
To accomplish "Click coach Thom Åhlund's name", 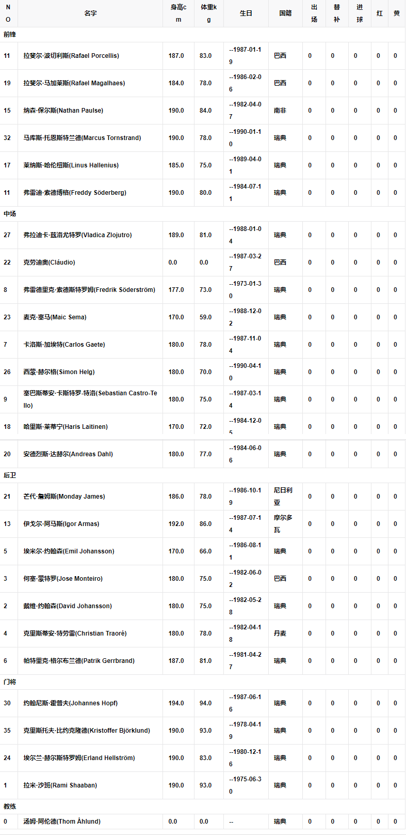I will pos(62,822).
